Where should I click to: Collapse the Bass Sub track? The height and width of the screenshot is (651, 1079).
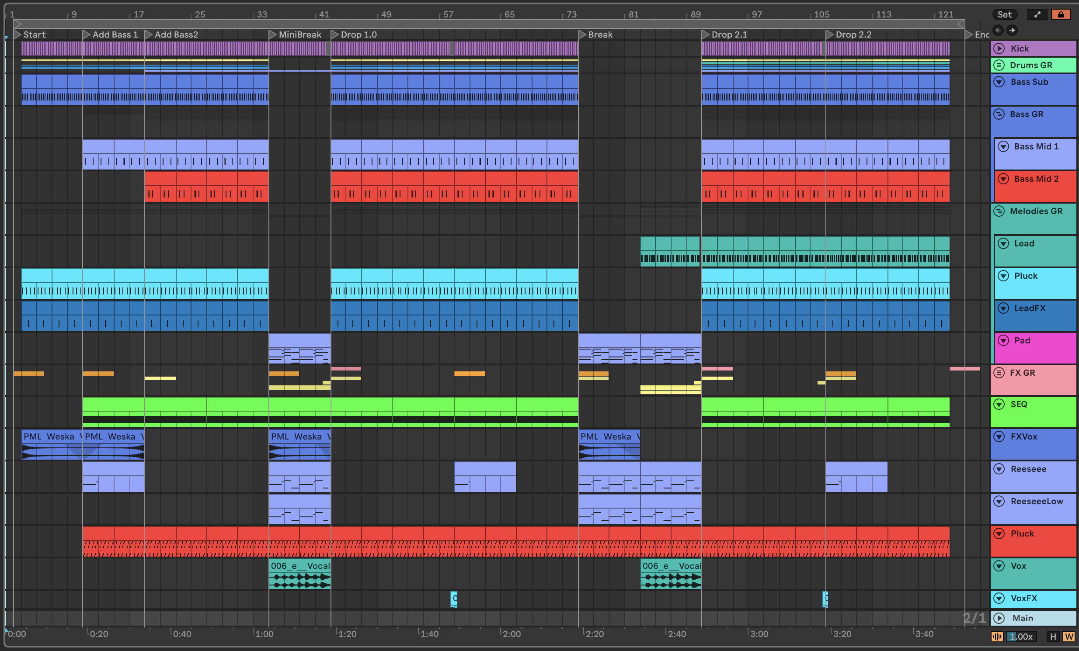pyautogui.click(x=999, y=82)
